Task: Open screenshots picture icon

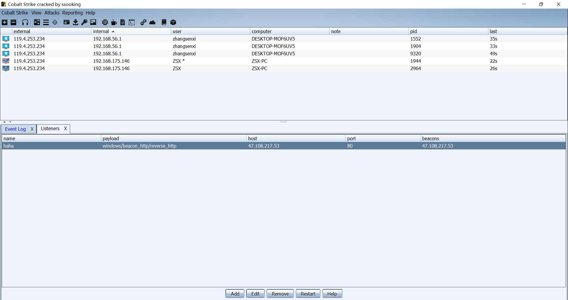Action: pyautogui.click(x=93, y=22)
